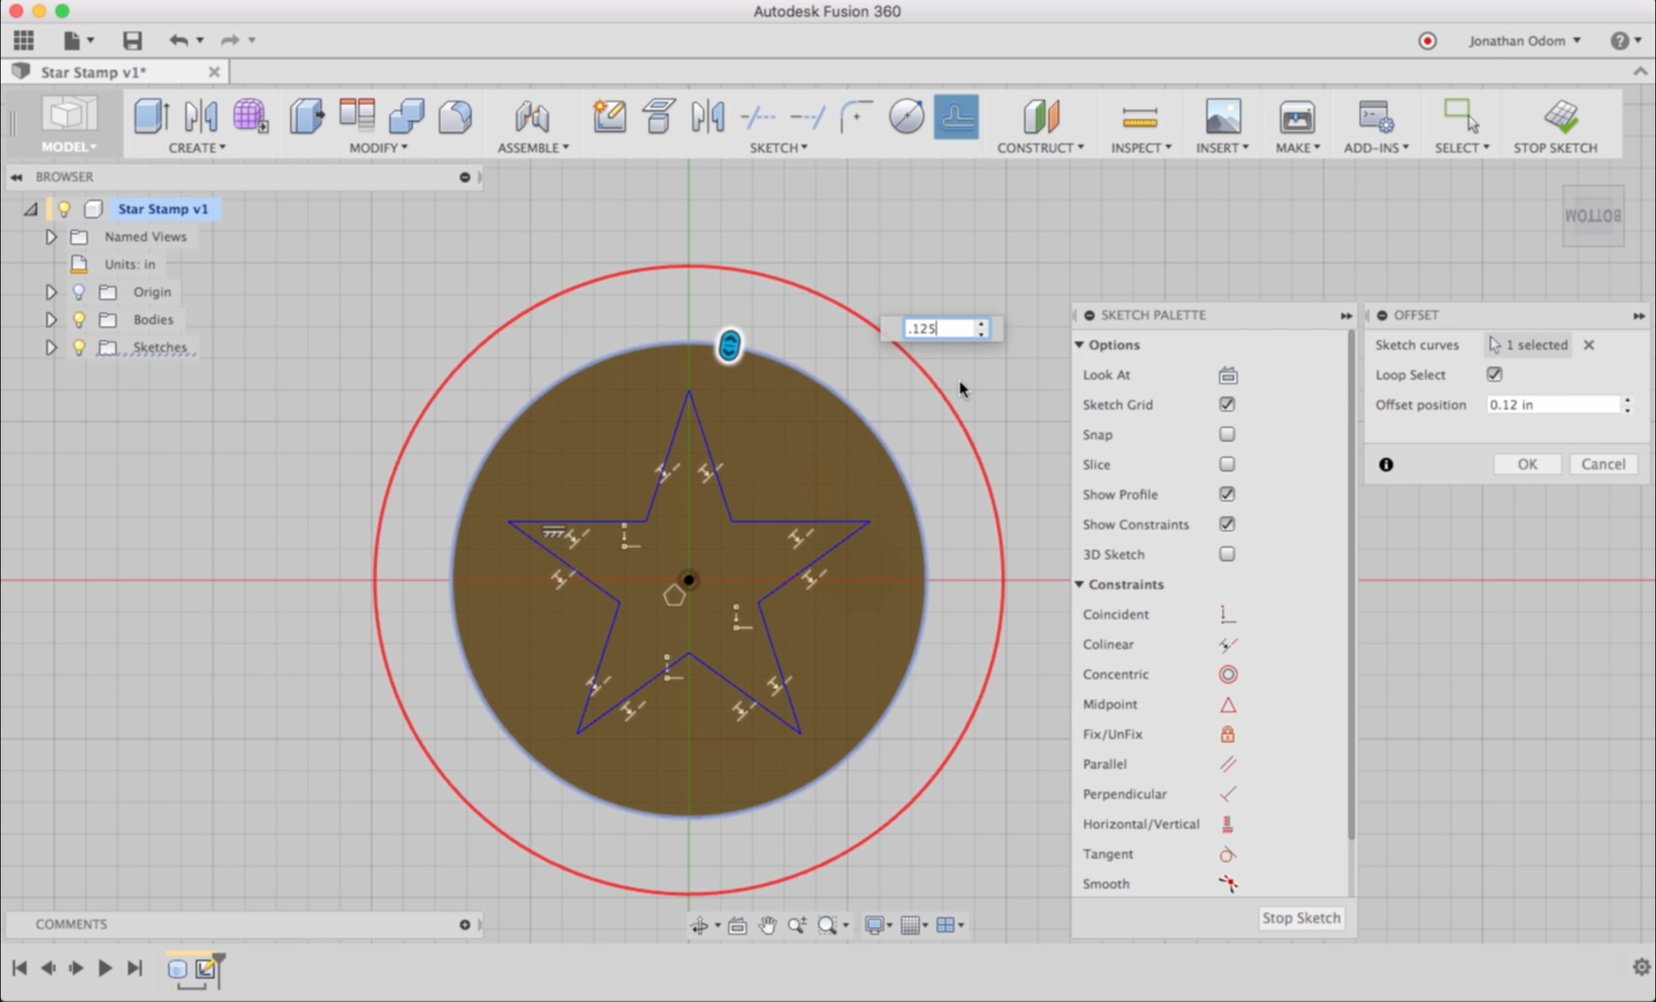Toggle the Loop Select checkbox
The width and height of the screenshot is (1656, 1002).
tap(1494, 374)
